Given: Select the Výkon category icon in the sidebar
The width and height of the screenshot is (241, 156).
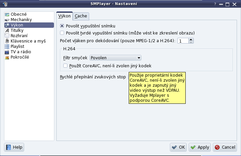Looking at the screenshot, I should pyautogui.click(x=7, y=25).
